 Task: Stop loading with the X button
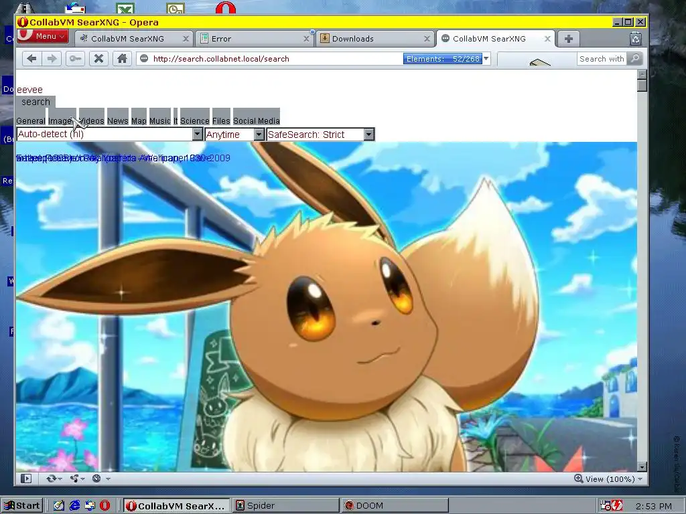[x=99, y=59]
